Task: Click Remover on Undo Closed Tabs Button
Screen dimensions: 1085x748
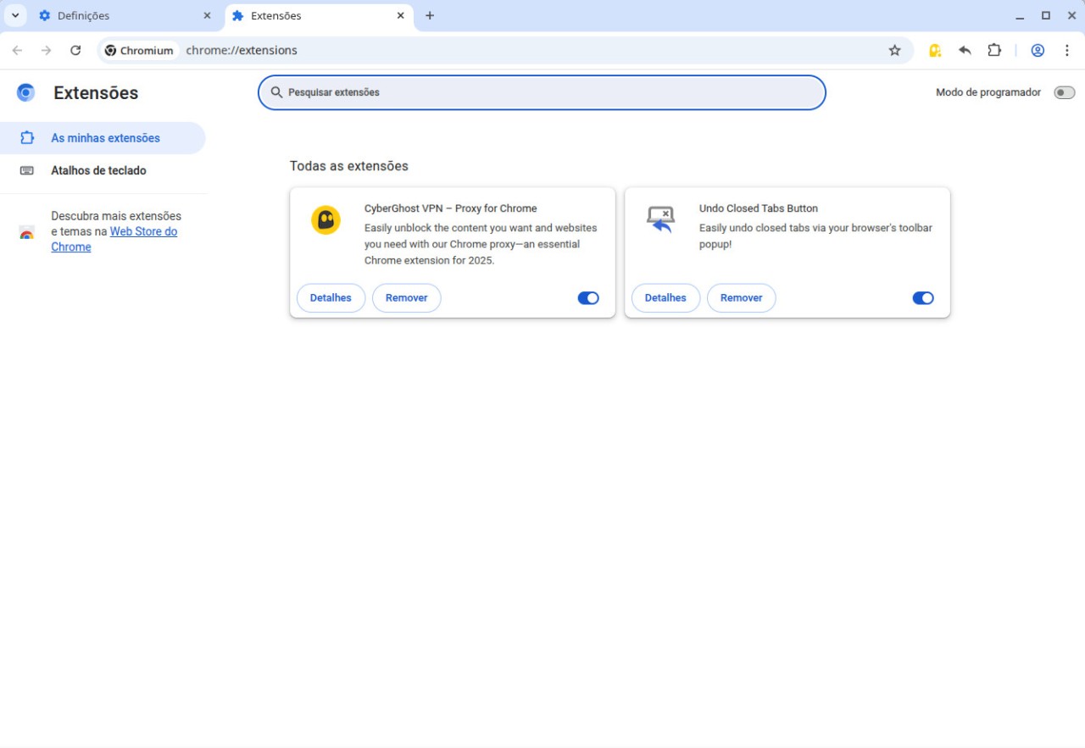Action: click(x=741, y=298)
